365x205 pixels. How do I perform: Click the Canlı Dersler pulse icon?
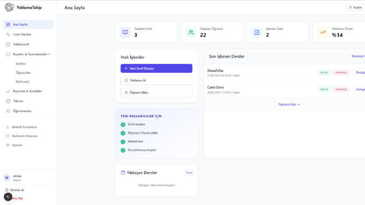tap(8, 34)
